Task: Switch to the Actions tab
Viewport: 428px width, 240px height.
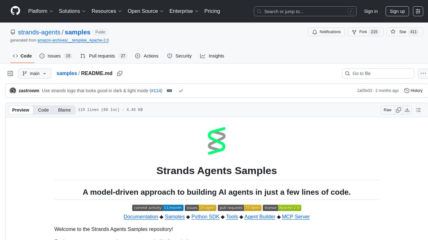Action: pos(147,56)
